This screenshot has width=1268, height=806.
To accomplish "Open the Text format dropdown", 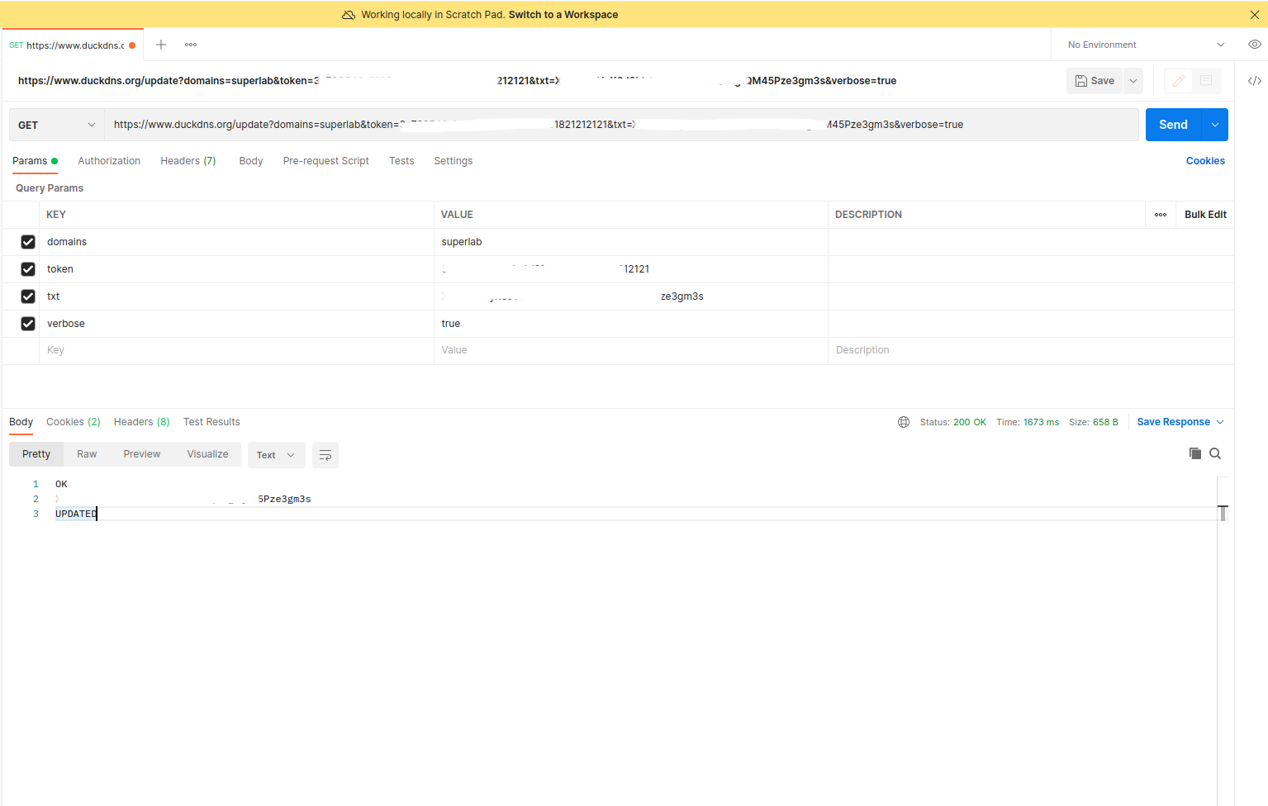I will click(277, 455).
